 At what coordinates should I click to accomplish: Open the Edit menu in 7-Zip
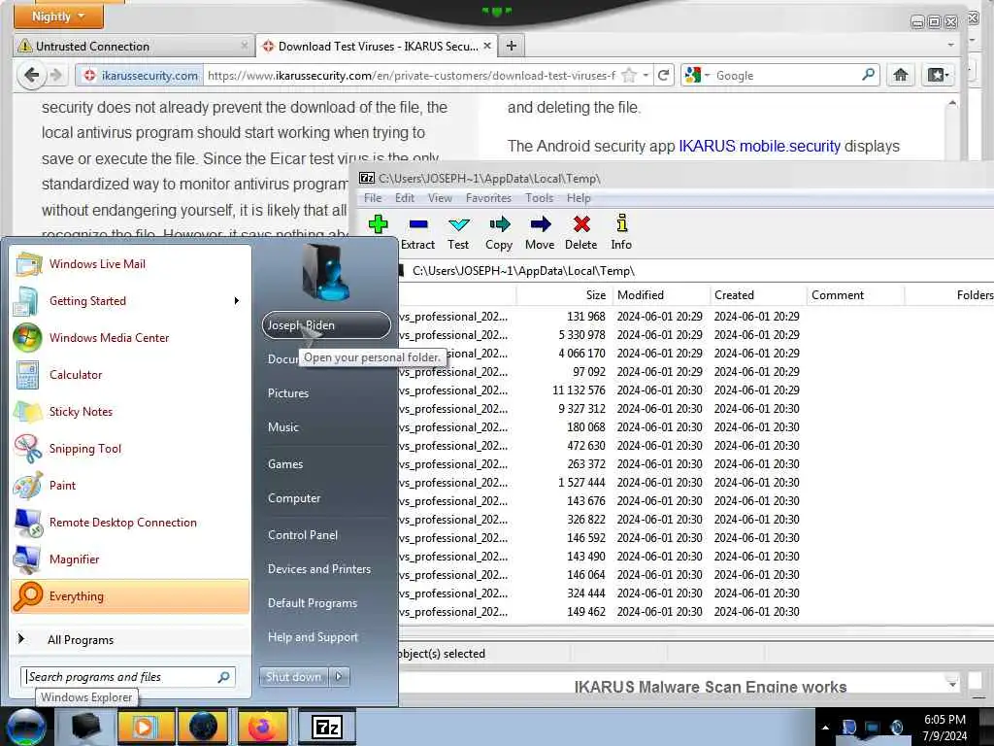(x=405, y=198)
